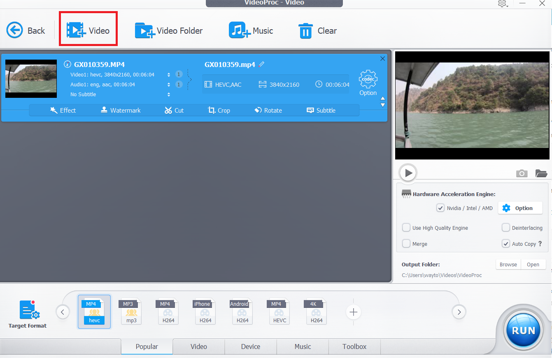
Task: Clear the file list
Action: pos(317,31)
